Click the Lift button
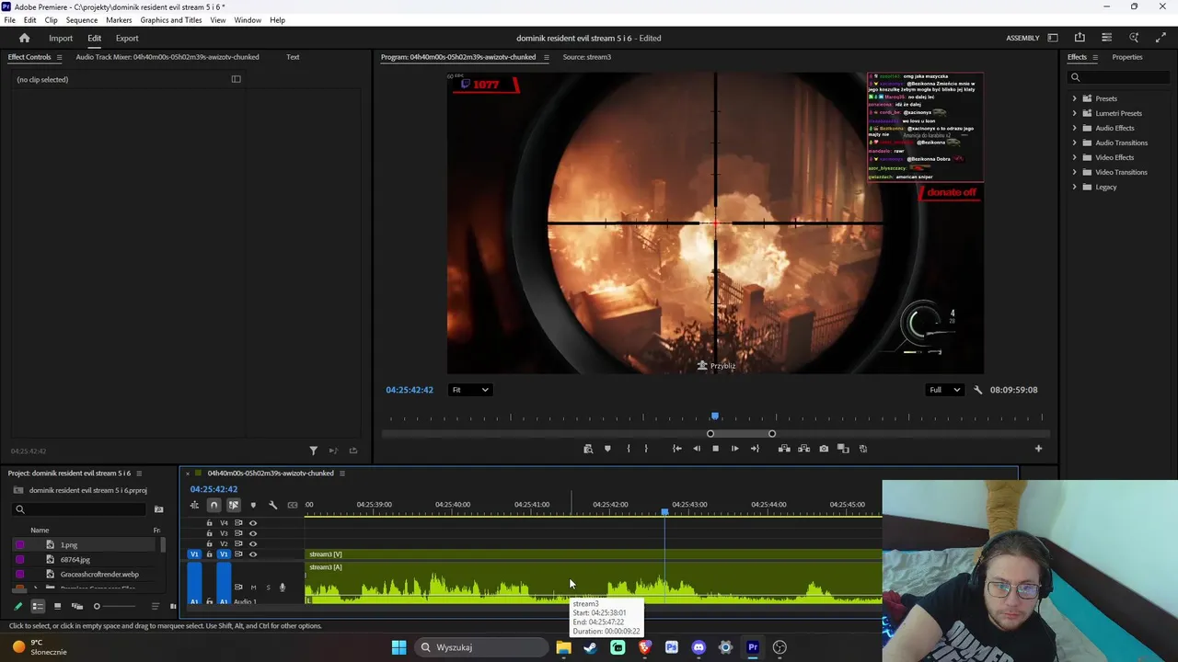 (x=784, y=449)
